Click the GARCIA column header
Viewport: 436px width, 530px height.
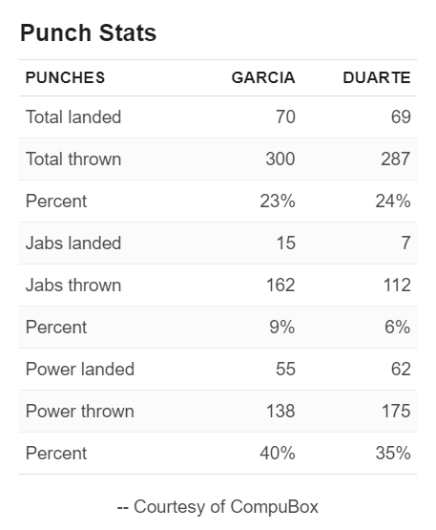coord(263,77)
